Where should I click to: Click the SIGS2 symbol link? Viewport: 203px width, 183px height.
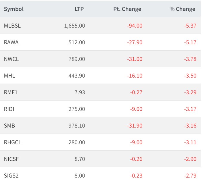point(11,176)
